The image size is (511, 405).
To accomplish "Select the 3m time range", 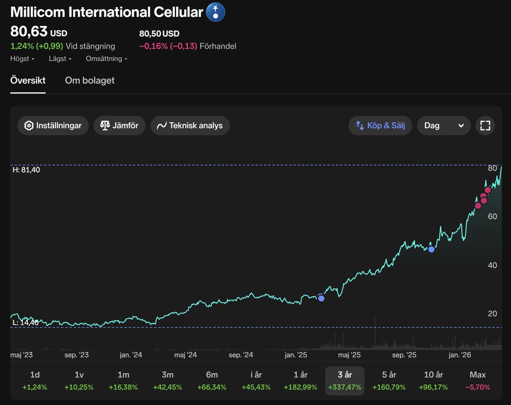I will (x=168, y=380).
